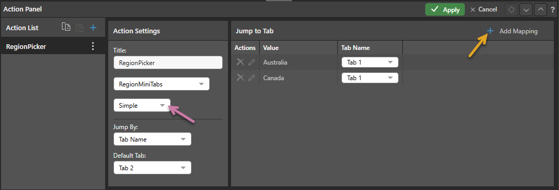Viewport: 559px width, 190px height.
Task: Expand the Simple mode dropdown
Action: [142, 105]
